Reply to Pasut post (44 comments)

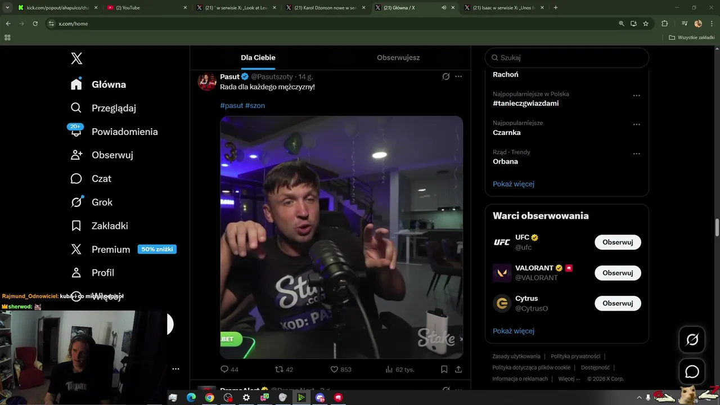pyautogui.click(x=229, y=370)
